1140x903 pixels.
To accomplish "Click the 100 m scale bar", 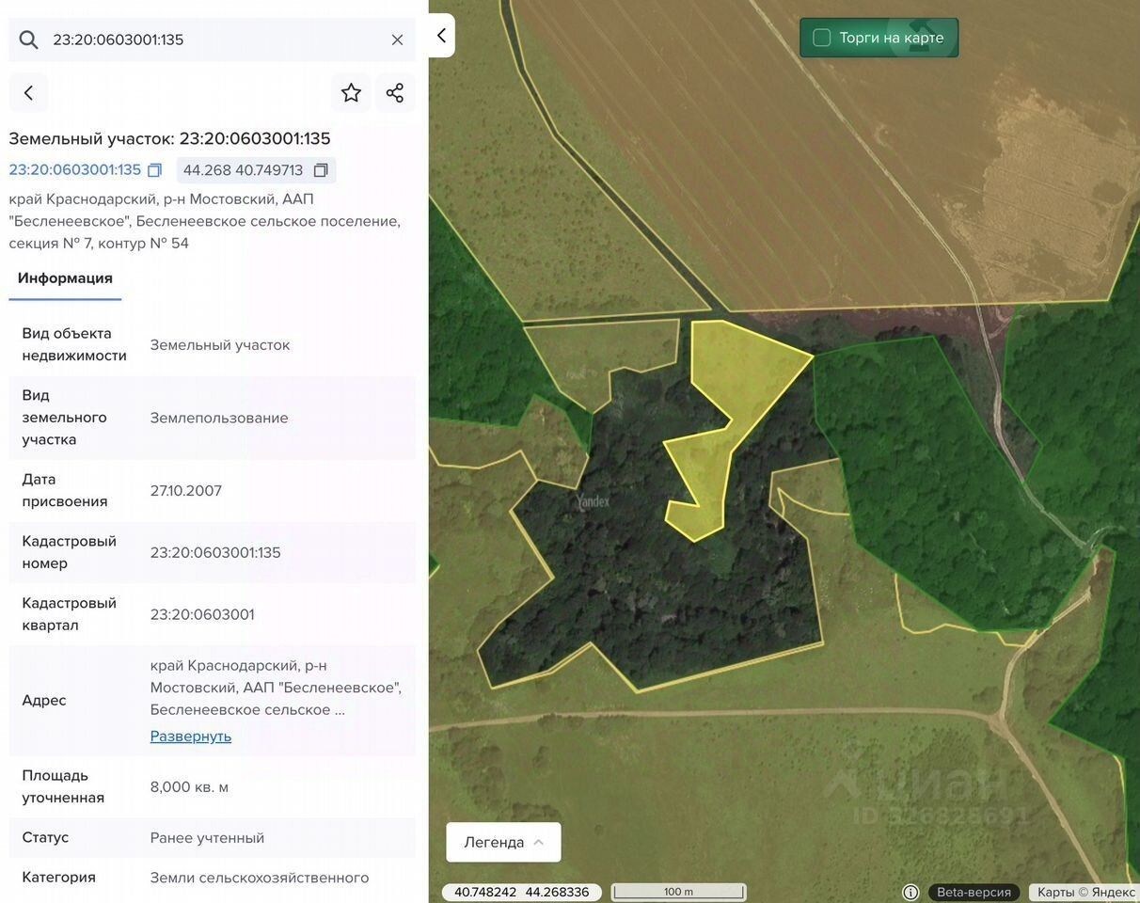I will tap(678, 892).
